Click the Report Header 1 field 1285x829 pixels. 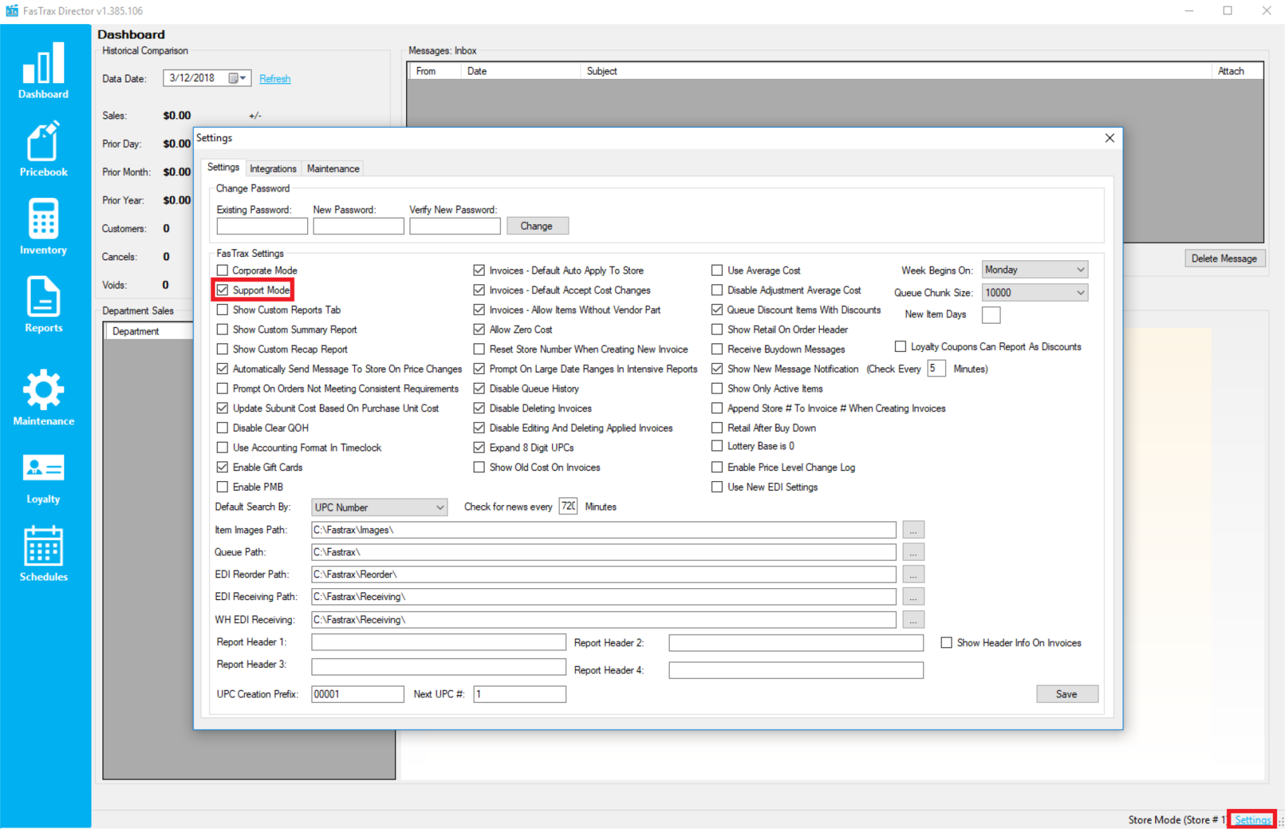tap(438, 642)
